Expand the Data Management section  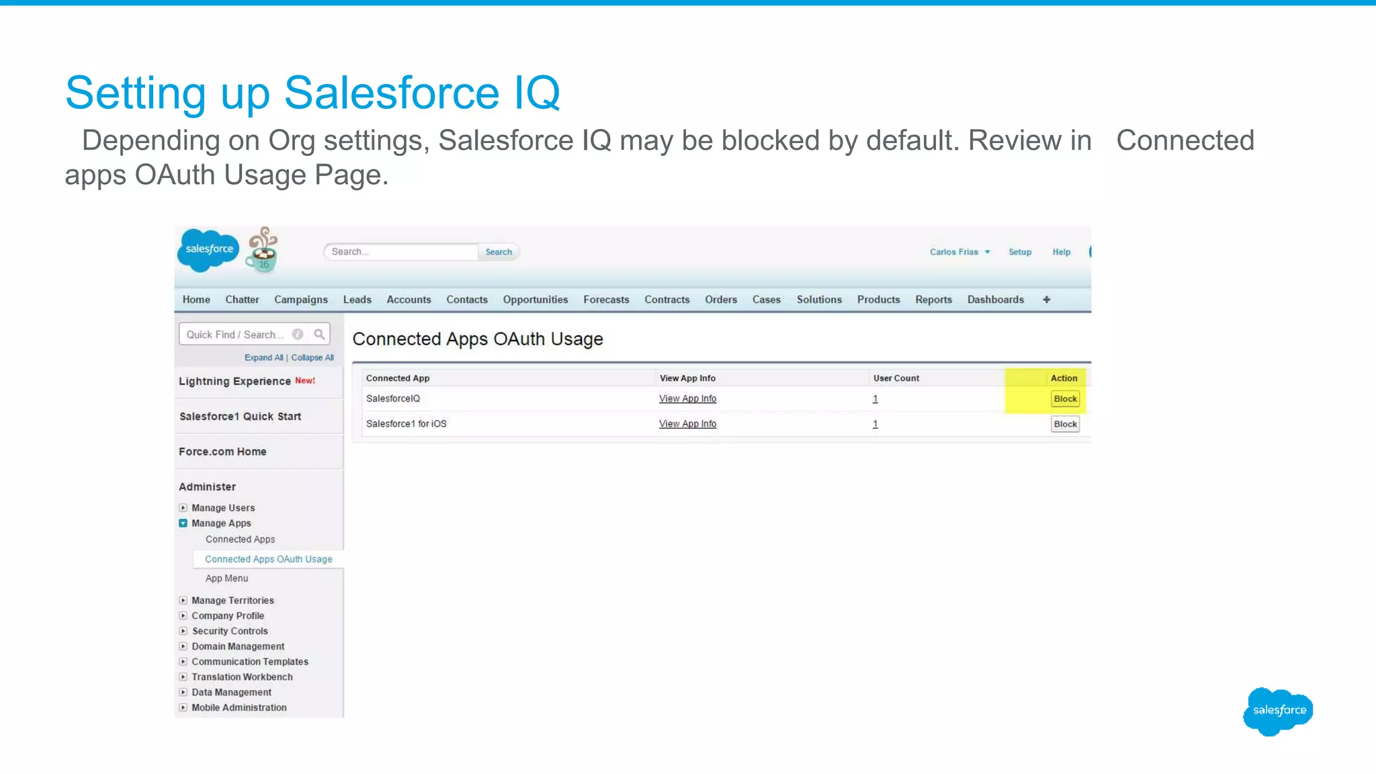point(183,692)
